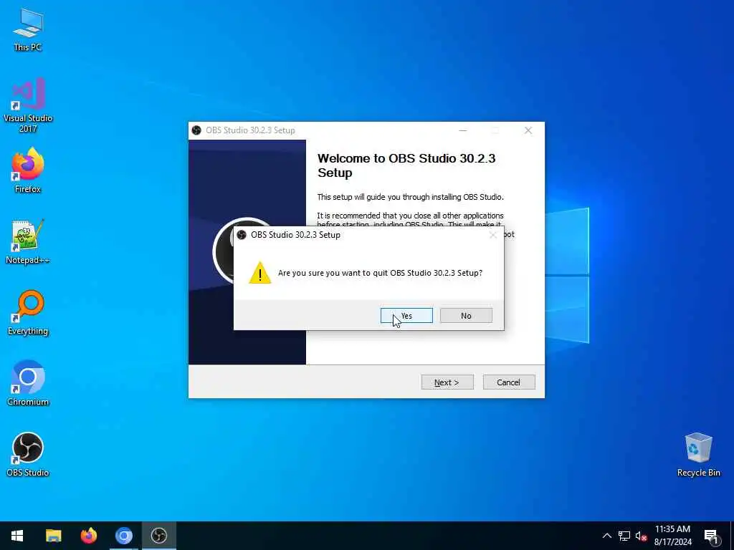Image resolution: width=734 pixels, height=550 pixels.
Task: Open File Explorer from taskbar
Action: point(53,536)
